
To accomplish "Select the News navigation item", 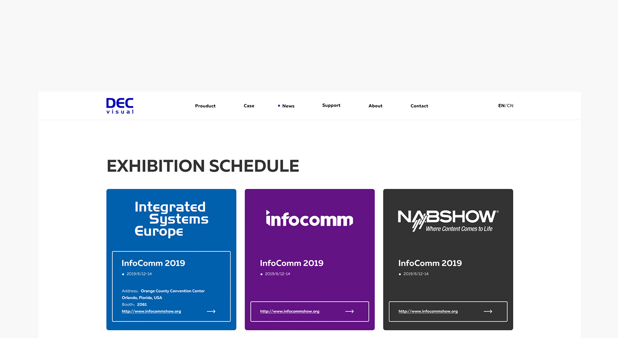I will point(288,106).
